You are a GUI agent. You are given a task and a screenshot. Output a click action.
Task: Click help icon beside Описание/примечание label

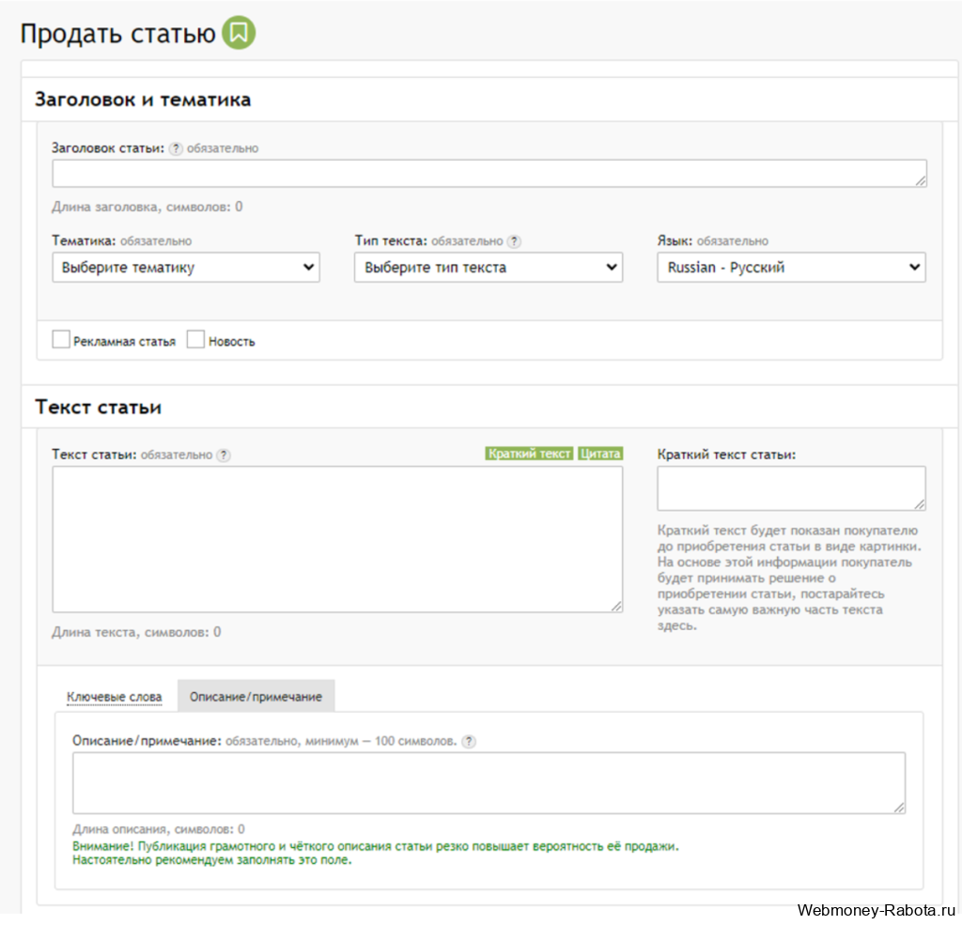click(x=469, y=741)
